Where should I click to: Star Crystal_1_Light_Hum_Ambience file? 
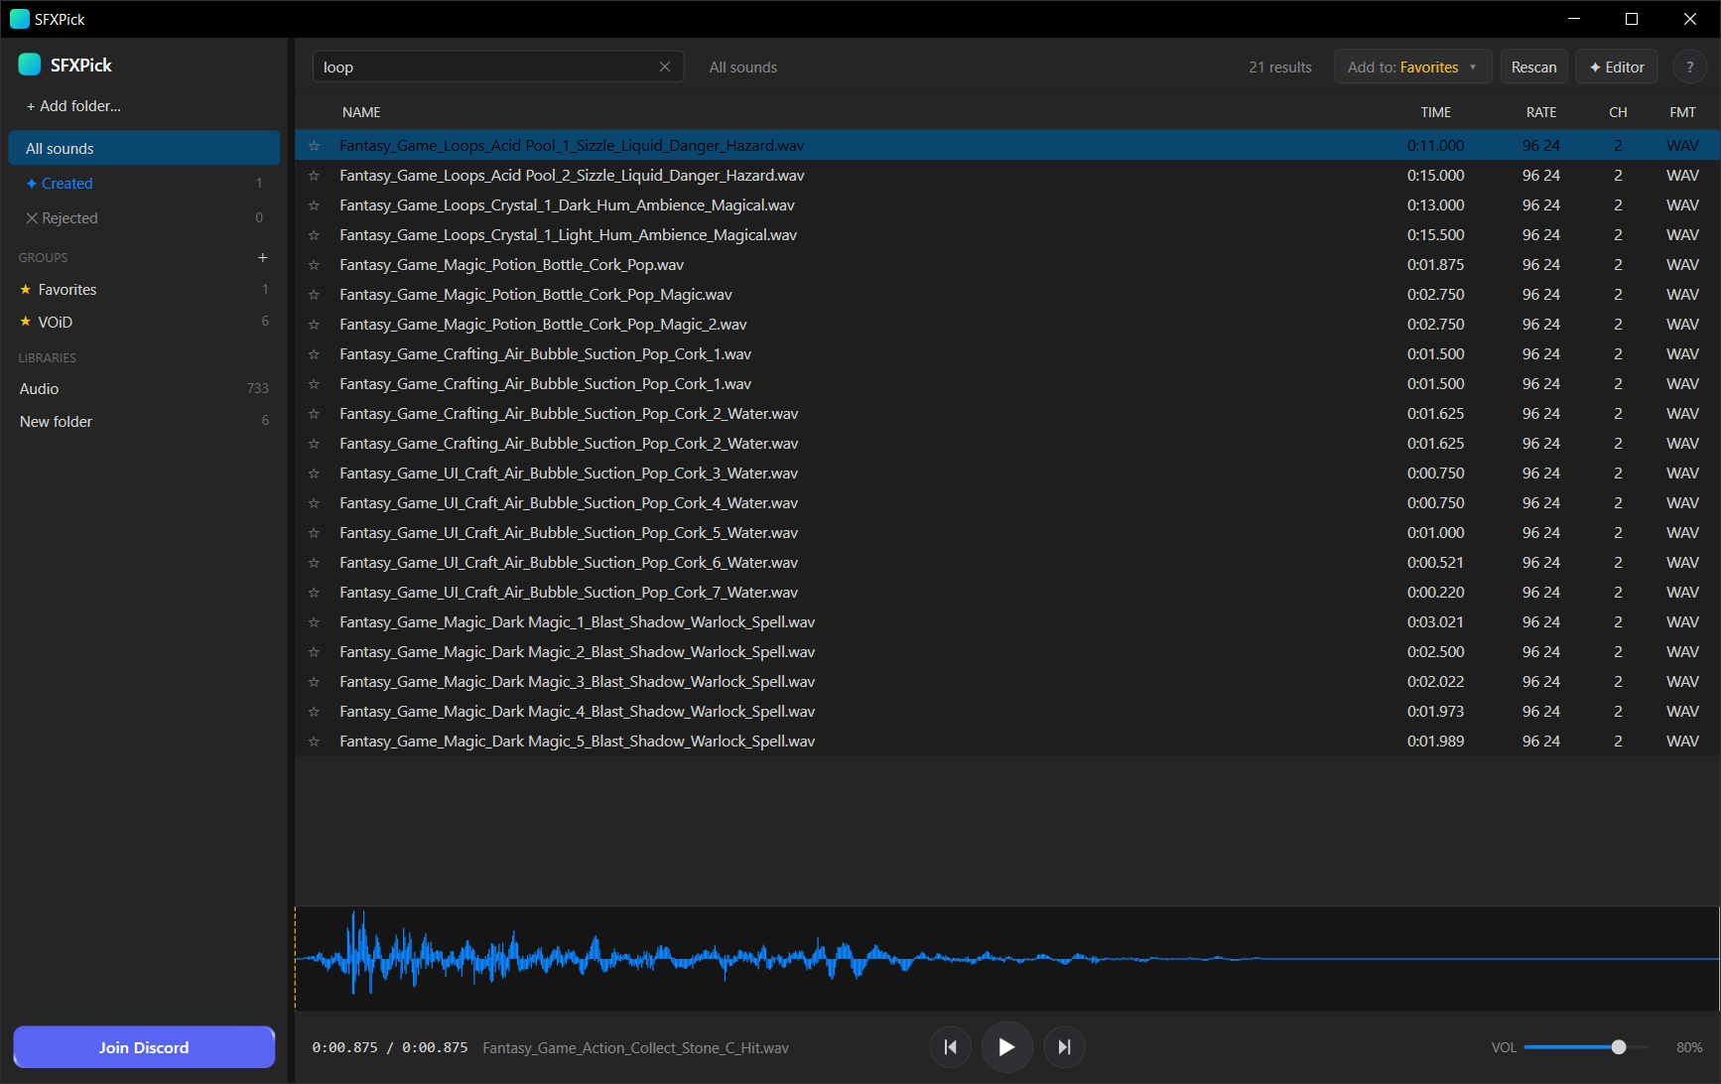[x=314, y=235]
